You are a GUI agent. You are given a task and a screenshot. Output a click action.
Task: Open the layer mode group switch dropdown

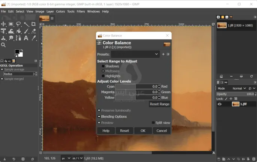[252, 88]
